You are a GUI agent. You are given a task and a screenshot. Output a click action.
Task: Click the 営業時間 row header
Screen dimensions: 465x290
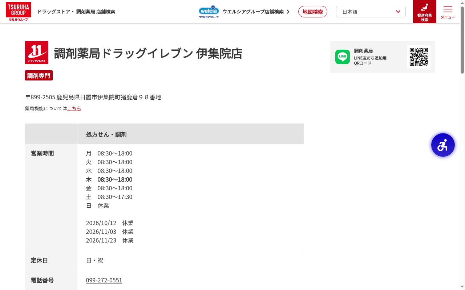[x=51, y=198]
